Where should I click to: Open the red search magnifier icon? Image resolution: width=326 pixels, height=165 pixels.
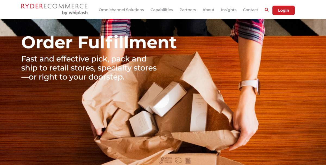coord(267,10)
